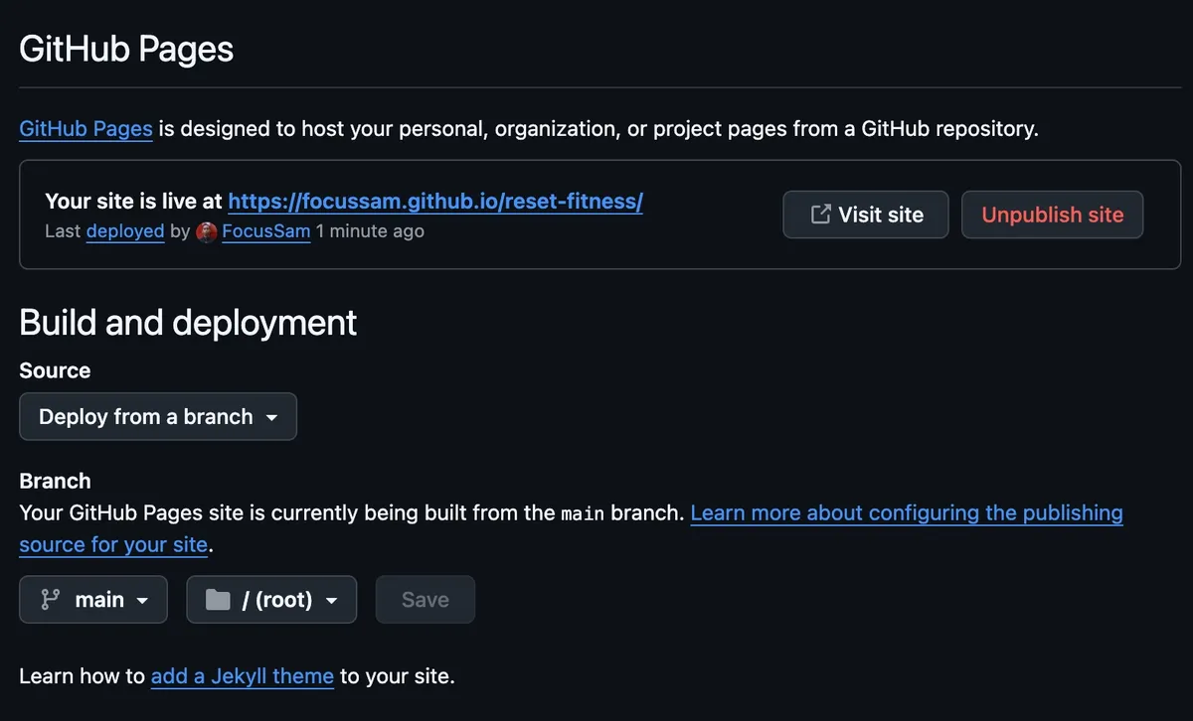Open the / (root) folder selector caret

click(332, 601)
